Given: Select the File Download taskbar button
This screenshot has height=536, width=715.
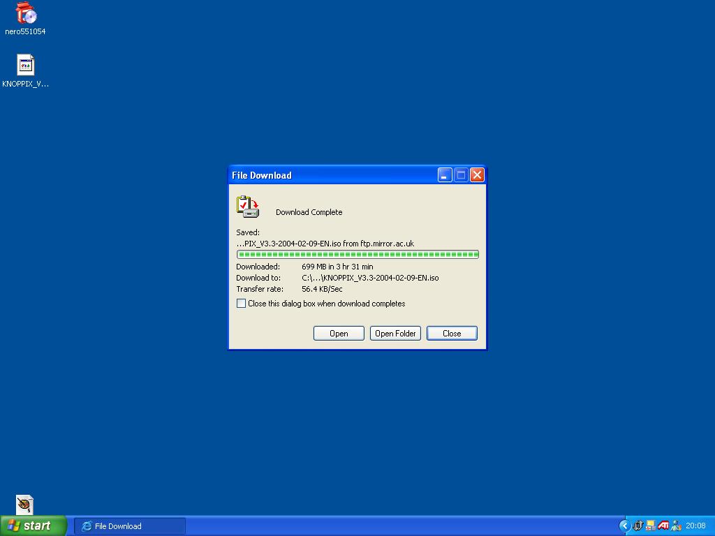Looking at the screenshot, I should click(x=130, y=526).
